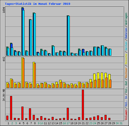
Task: Click day label 6 on the x-axis
Action: [x=27, y=123]
